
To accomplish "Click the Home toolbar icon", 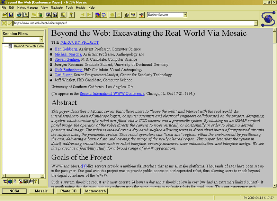I will 112,15.
